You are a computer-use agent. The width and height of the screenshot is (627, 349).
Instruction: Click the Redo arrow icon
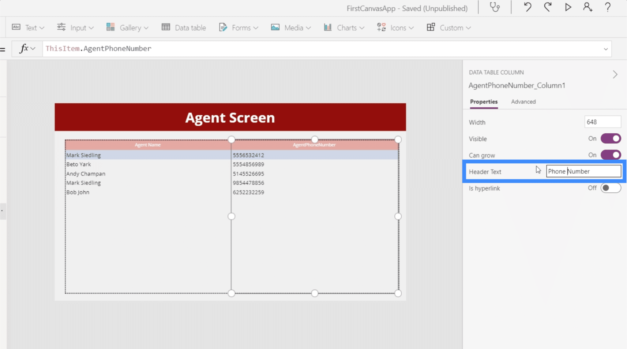(548, 7)
